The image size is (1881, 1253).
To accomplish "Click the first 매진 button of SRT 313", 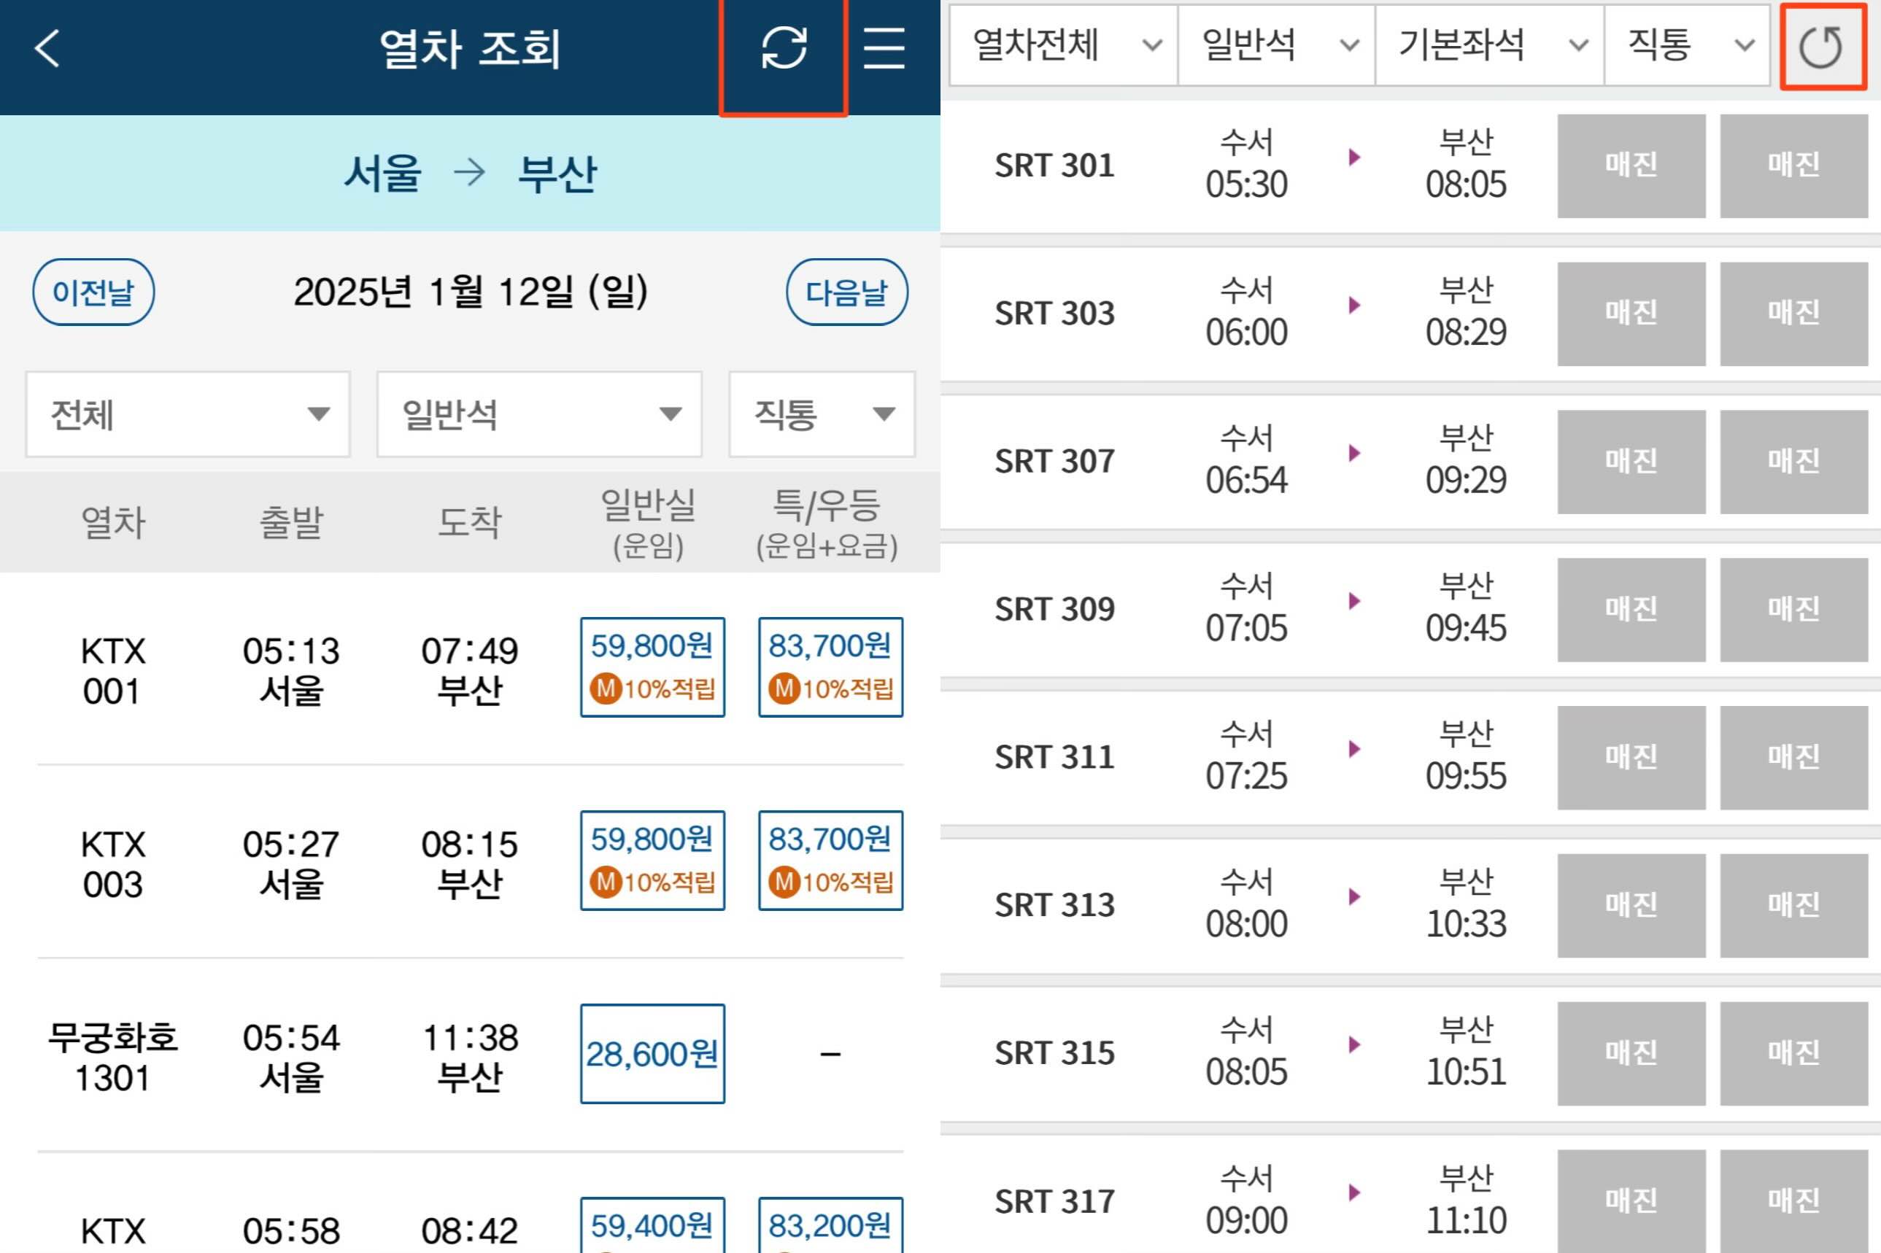I will click(x=1631, y=905).
